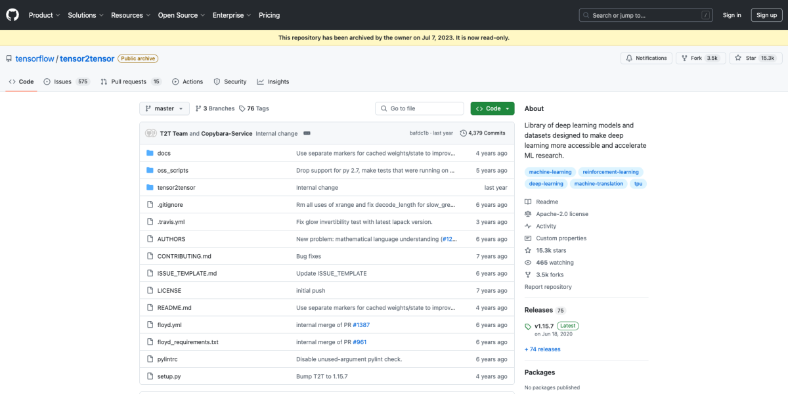The image size is (788, 394).
Task: Click the commit history clock icon
Action: 464,133
